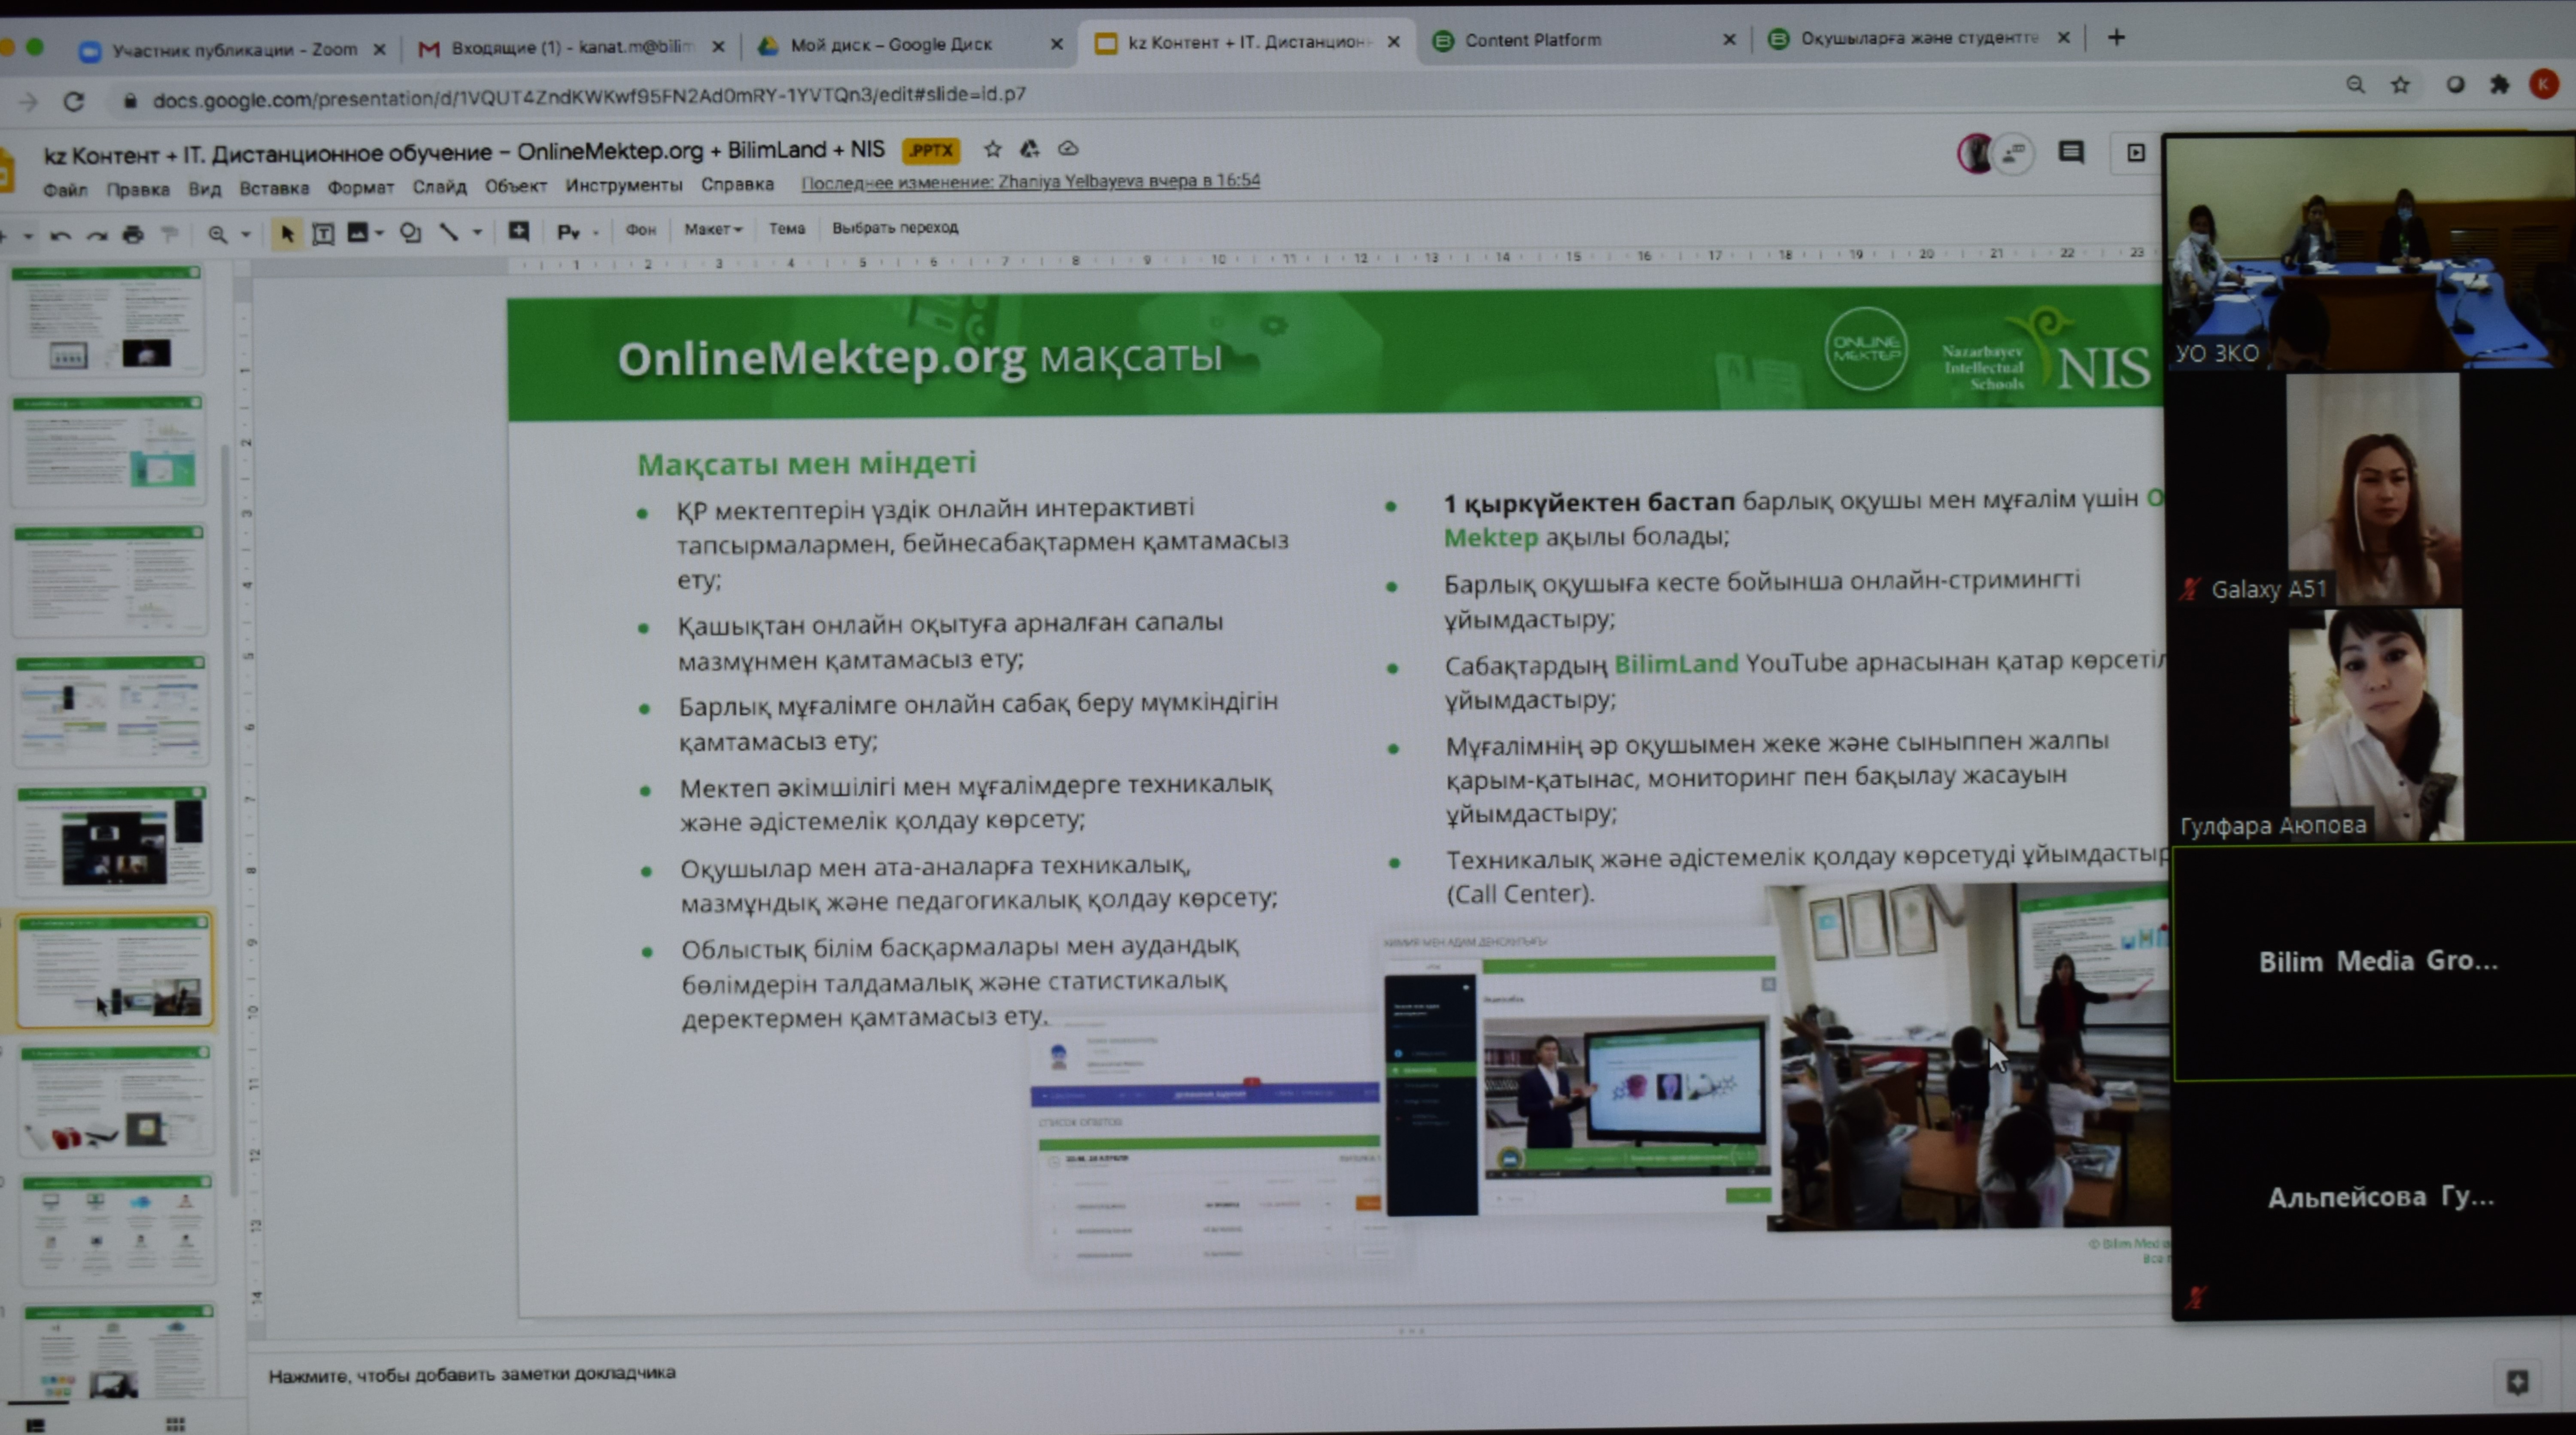Open the Объект menu

tap(516, 185)
